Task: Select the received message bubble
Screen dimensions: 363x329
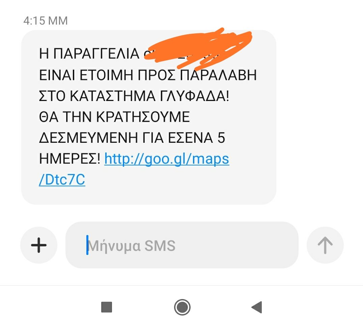Action: 149,117
